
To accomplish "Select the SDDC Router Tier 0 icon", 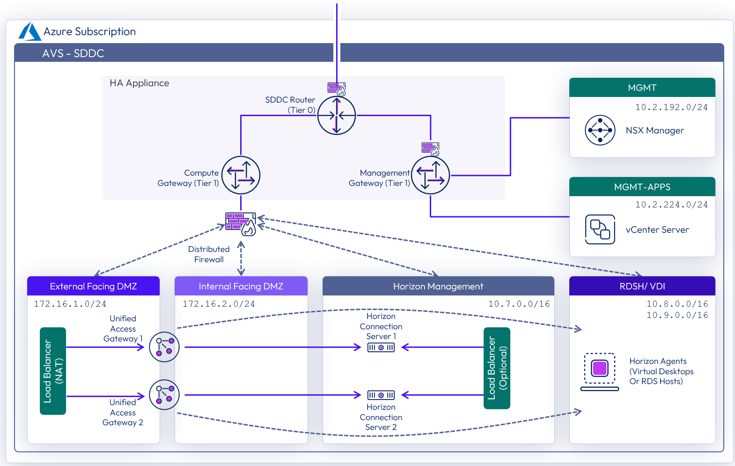I will point(336,115).
